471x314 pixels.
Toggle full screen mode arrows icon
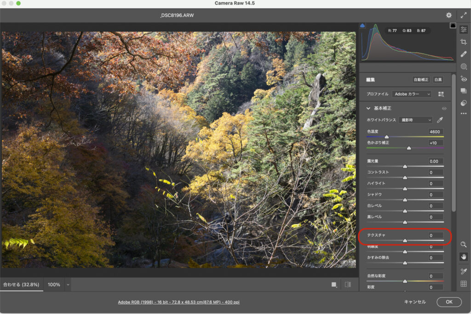[x=464, y=15]
